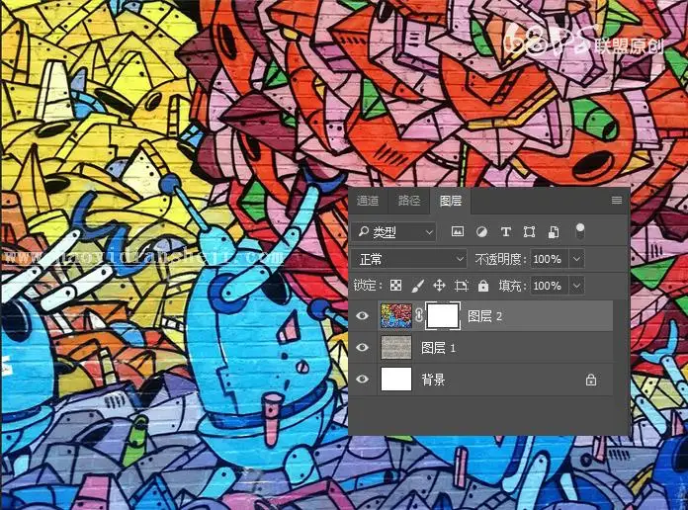This screenshot has width=688, height=510.
Task: Click the 不透明度 100% value field
Action: 549,259
